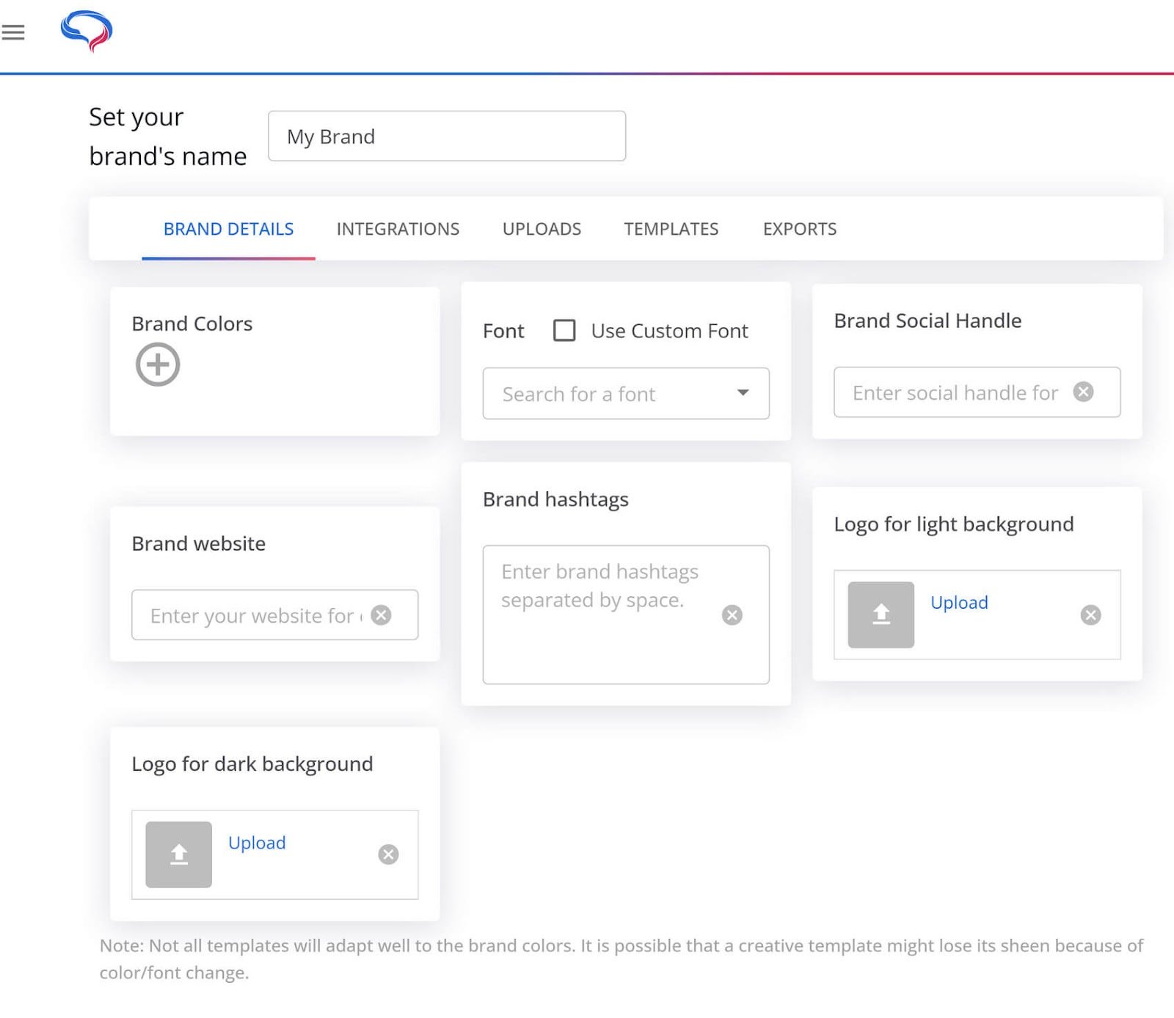Screen dimensions: 1174x1018
Task: Click the My Brand name field
Action: coord(447,136)
